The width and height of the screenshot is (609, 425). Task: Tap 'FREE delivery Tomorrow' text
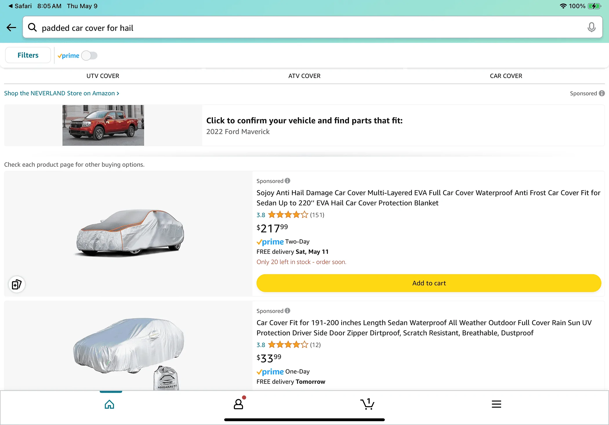point(291,382)
